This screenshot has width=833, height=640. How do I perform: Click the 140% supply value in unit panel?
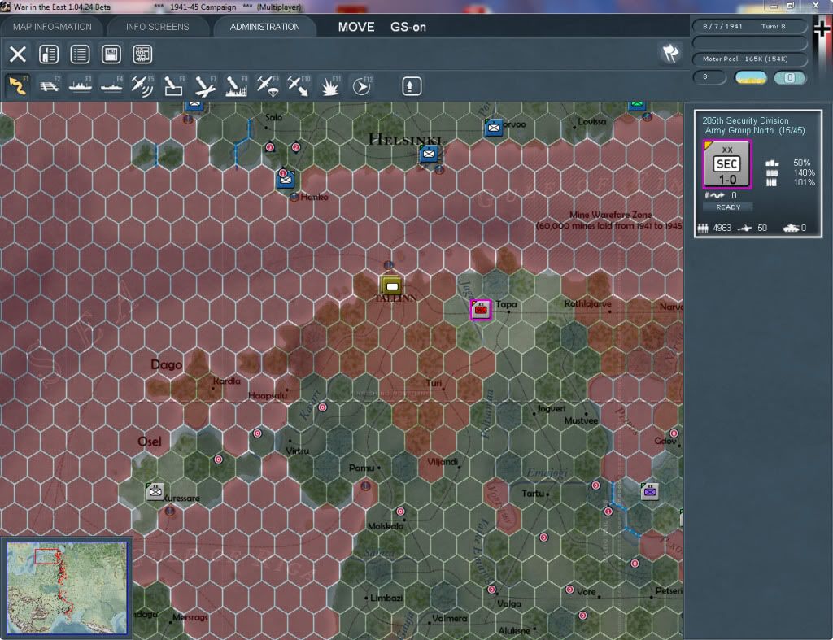[x=804, y=172]
